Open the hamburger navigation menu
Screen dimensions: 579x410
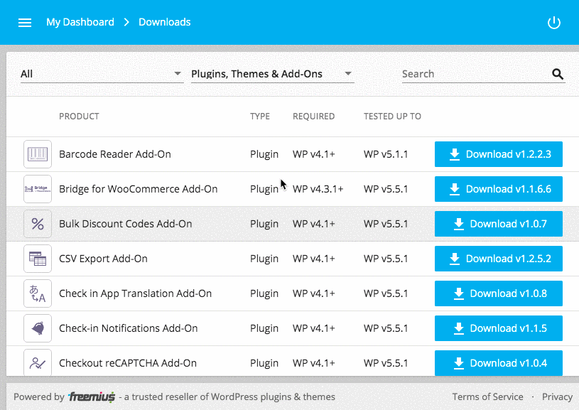click(25, 23)
